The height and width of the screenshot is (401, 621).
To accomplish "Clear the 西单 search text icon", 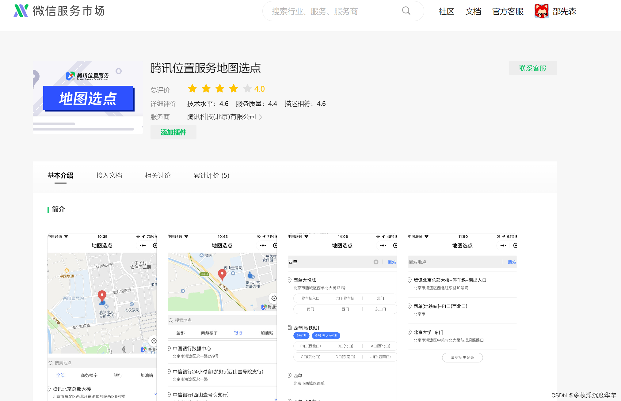I will [376, 262].
